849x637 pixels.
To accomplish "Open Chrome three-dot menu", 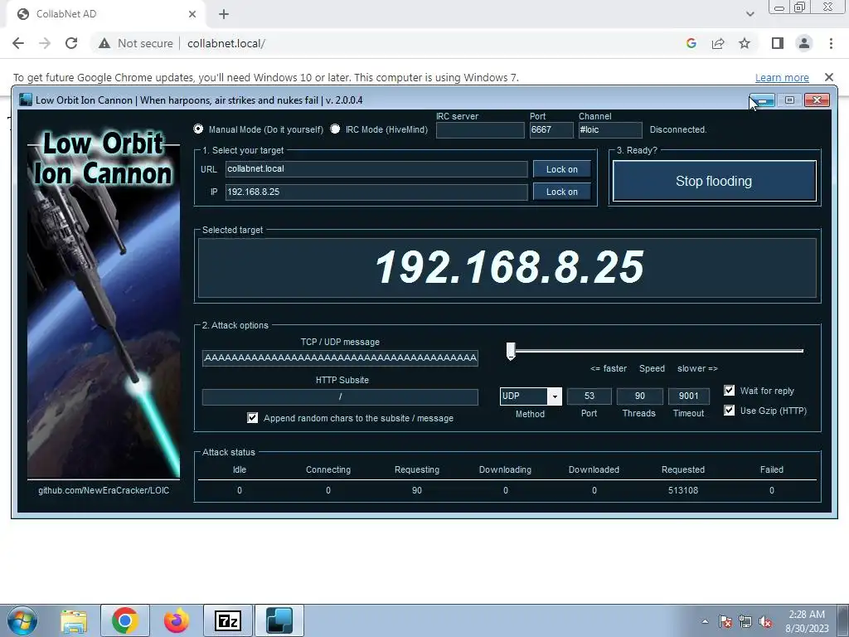I will click(x=831, y=43).
